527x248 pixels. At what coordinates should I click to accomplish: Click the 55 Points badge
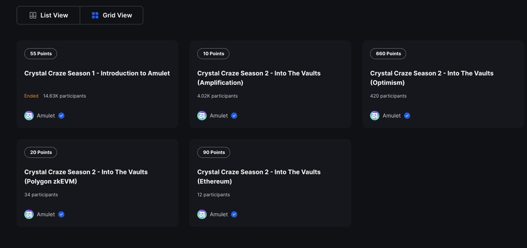[40, 54]
